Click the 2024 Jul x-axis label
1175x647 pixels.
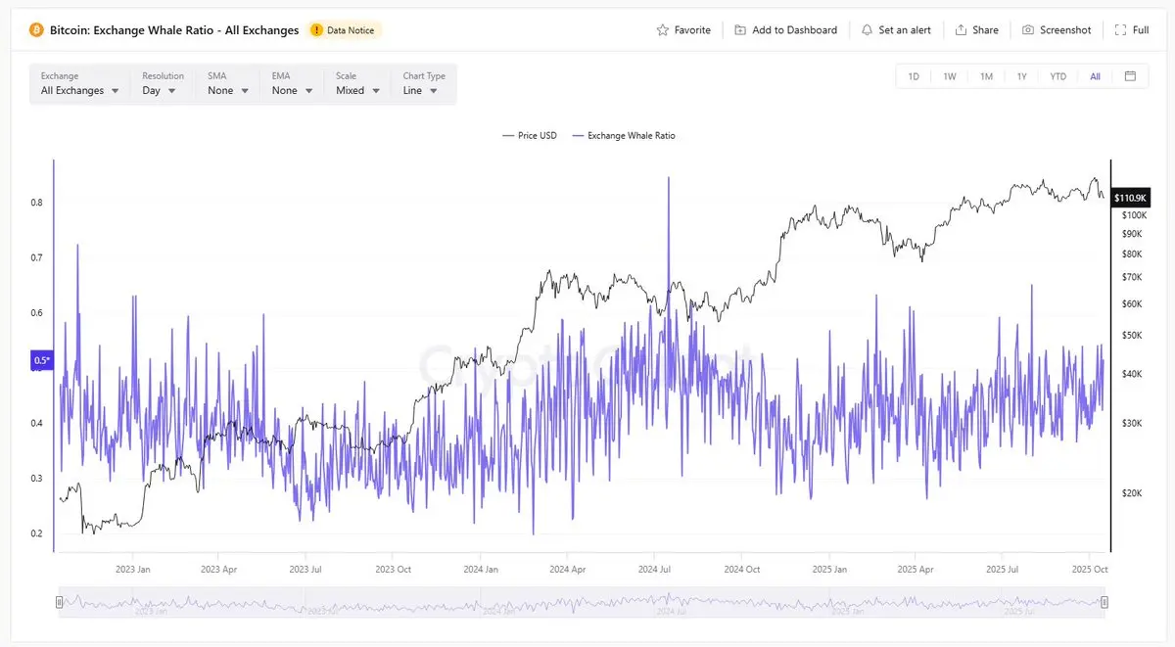point(654,569)
